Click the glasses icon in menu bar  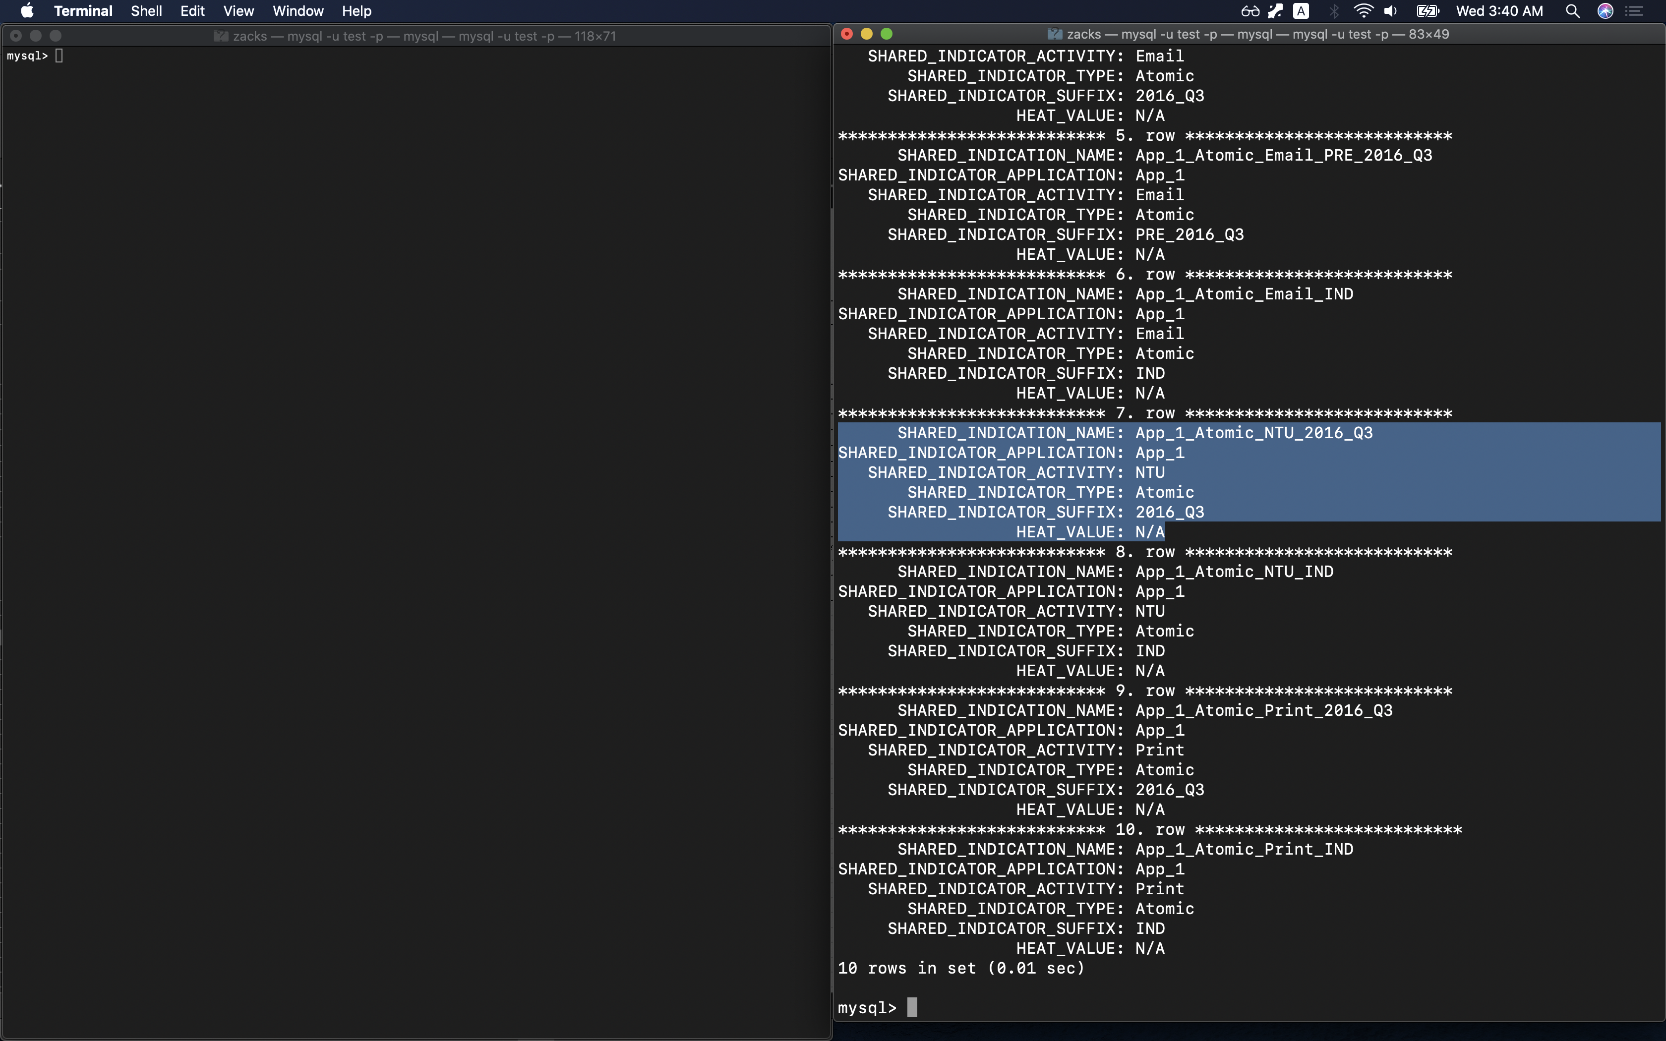pos(1250,11)
